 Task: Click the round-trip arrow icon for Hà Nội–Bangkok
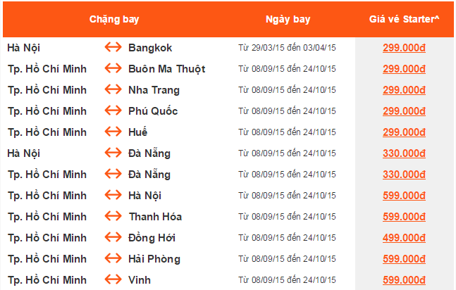coord(113,48)
